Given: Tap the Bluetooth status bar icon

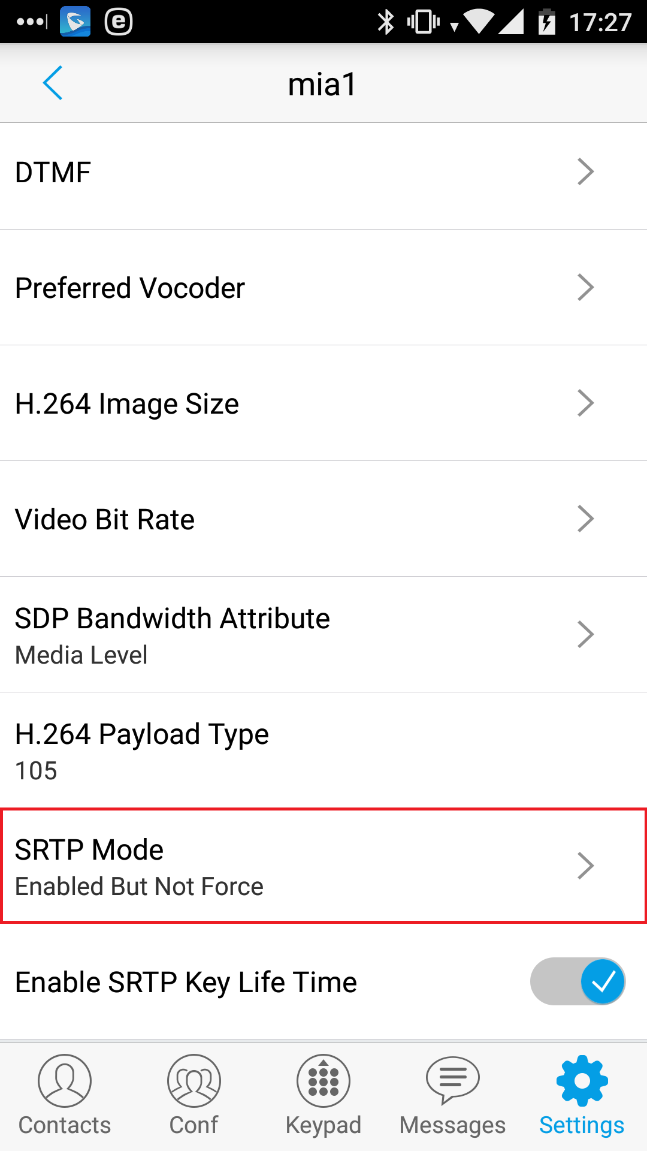Looking at the screenshot, I should 386,22.
